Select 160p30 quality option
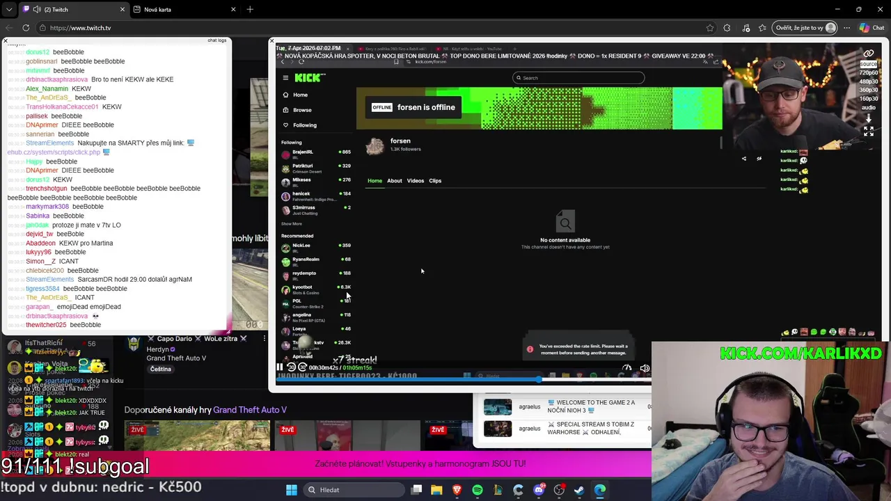This screenshot has height=501, width=891. click(868, 99)
